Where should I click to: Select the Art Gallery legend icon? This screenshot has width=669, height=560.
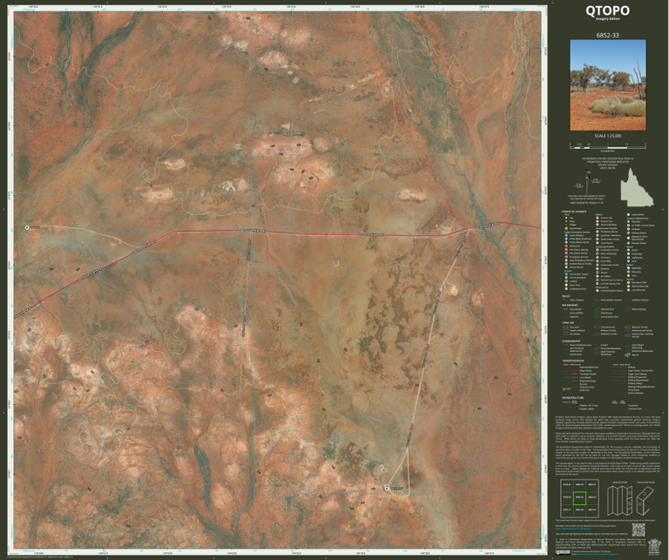598,276
